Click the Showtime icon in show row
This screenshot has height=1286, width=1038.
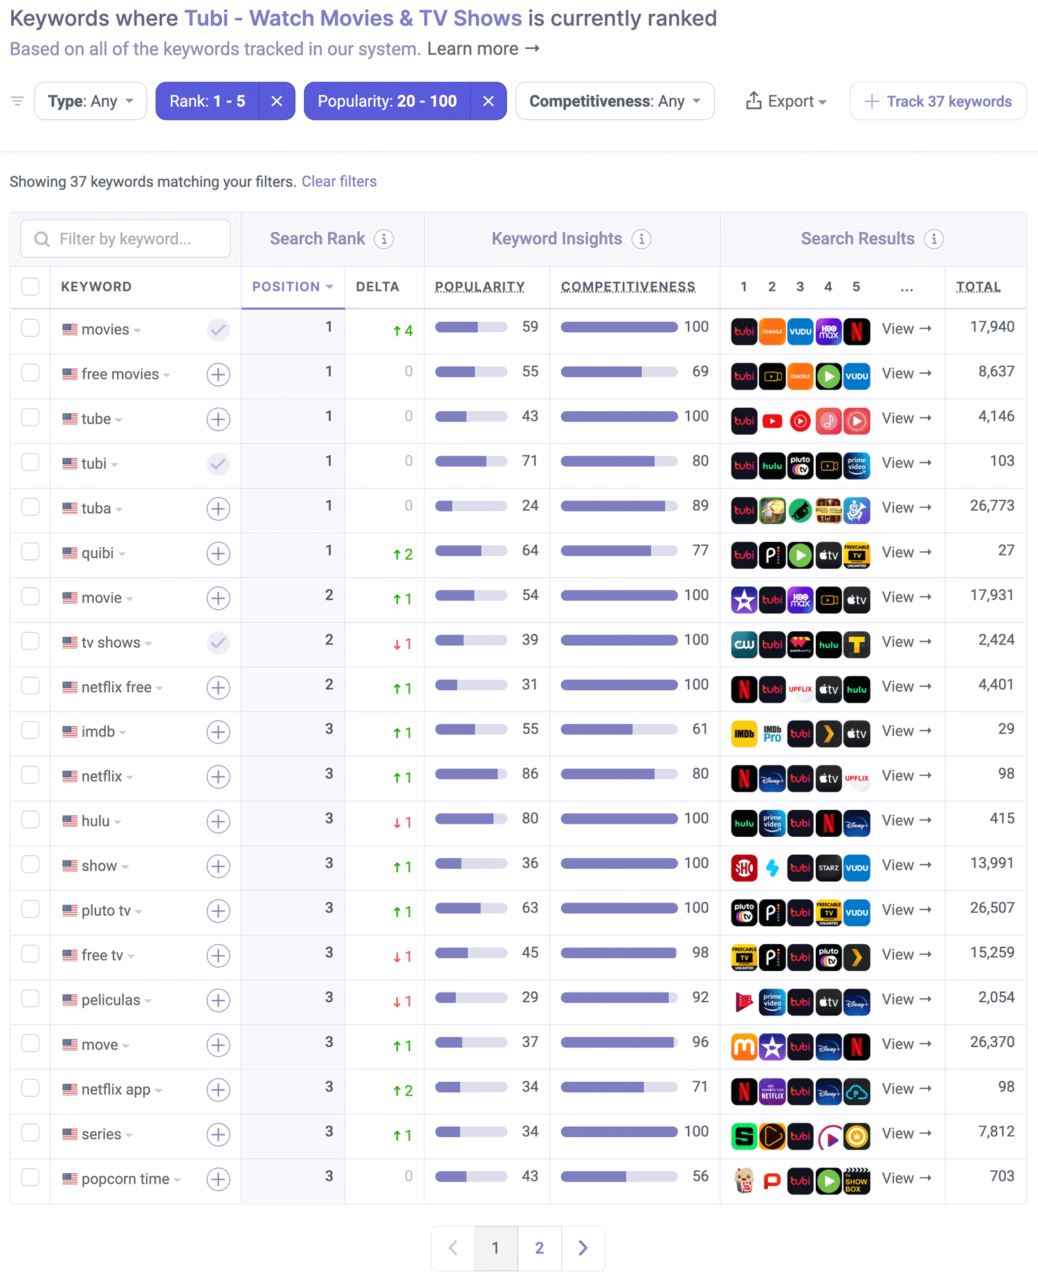coord(744,867)
